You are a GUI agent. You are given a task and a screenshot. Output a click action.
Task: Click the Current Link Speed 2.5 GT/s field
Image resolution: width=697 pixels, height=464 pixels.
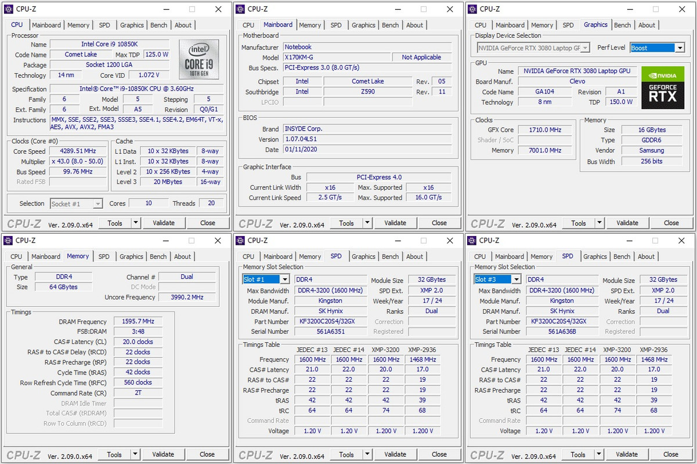(330, 198)
